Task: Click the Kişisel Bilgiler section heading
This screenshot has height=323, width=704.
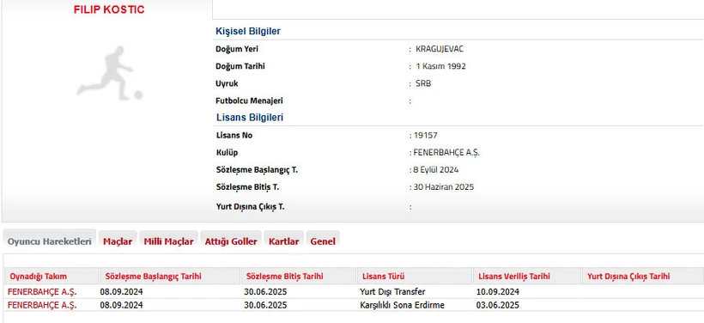Action: coord(248,31)
